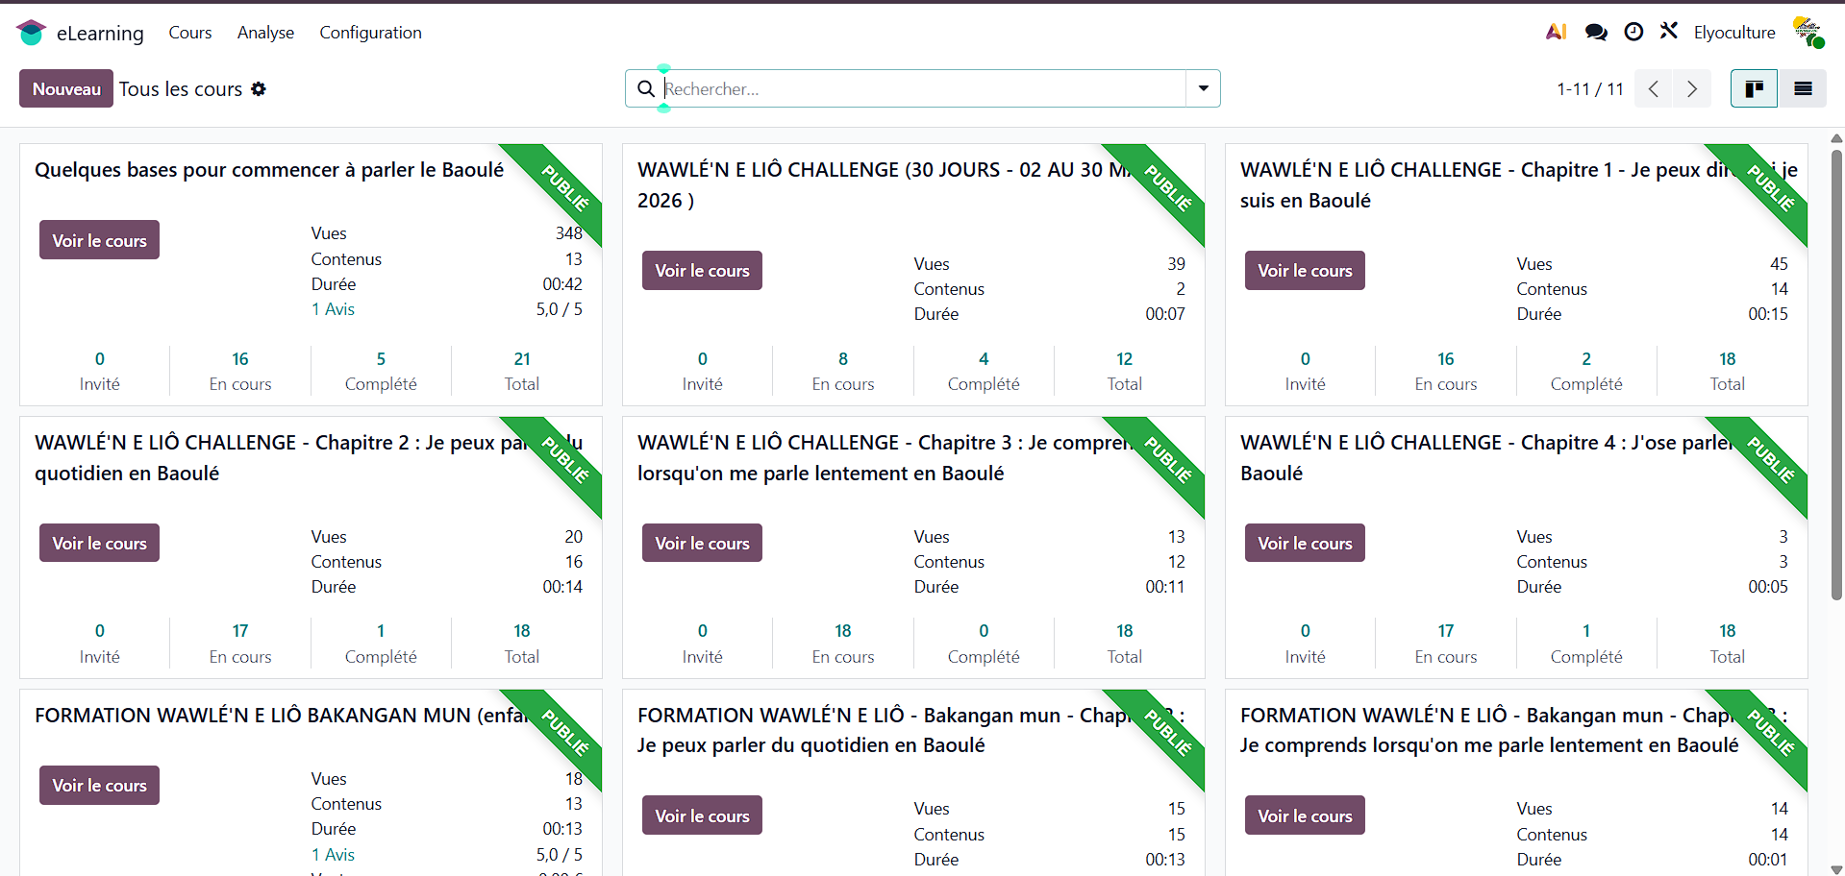Open 16 En cours on Quelques bases card
This screenshot has width=1845, height=876.
click(x=240, y=371)
